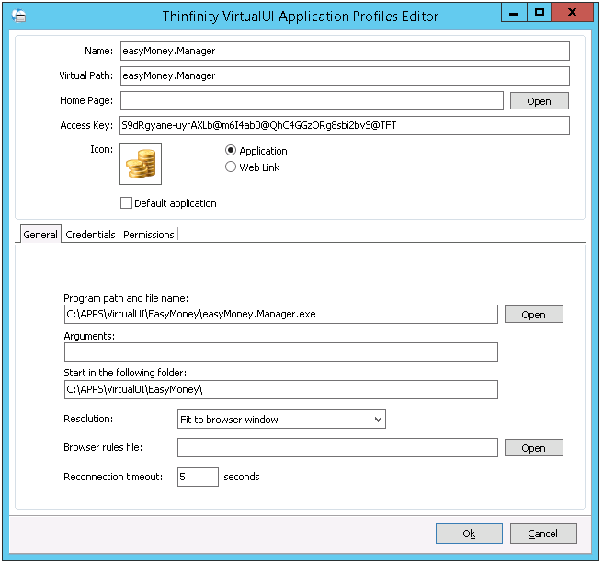Switch to the General tab
The width and height of the screenshot is (603, 564).
tap(40, 235)
